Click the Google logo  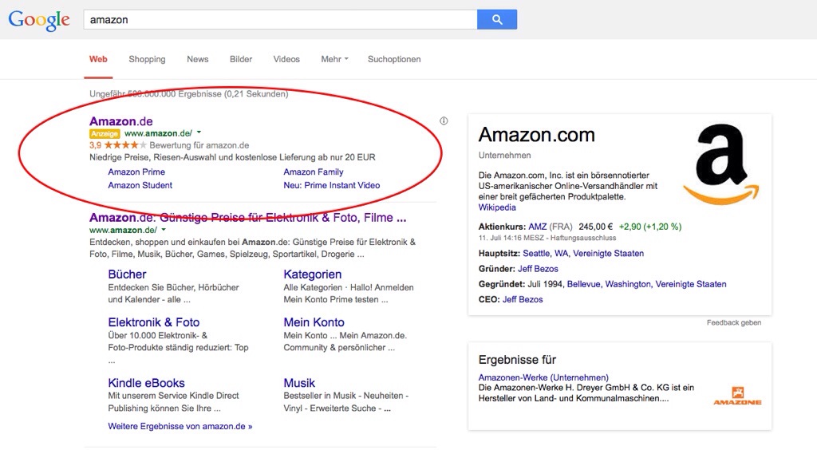point(38,20)
